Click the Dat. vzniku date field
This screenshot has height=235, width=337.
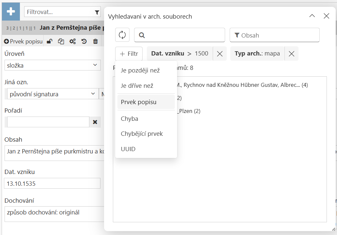(x=52, y=183)
